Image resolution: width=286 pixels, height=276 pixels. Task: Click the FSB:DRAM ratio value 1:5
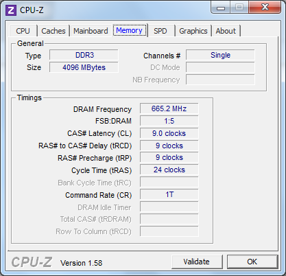(x=169, y=121)
